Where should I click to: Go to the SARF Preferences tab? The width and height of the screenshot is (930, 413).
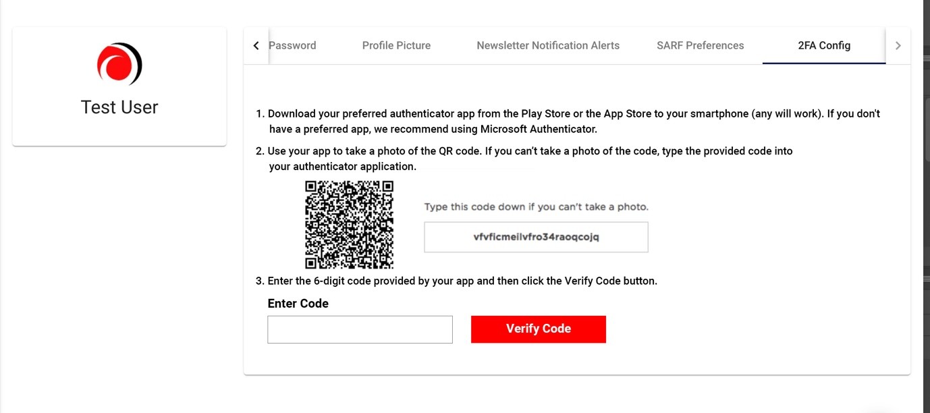click(x=700, y=46)
